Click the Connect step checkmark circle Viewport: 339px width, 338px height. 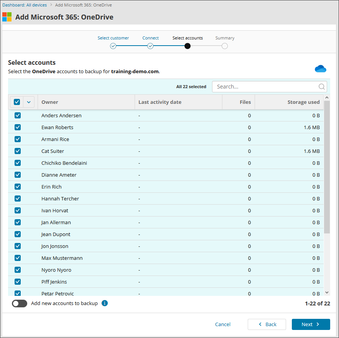coord(150,46)
